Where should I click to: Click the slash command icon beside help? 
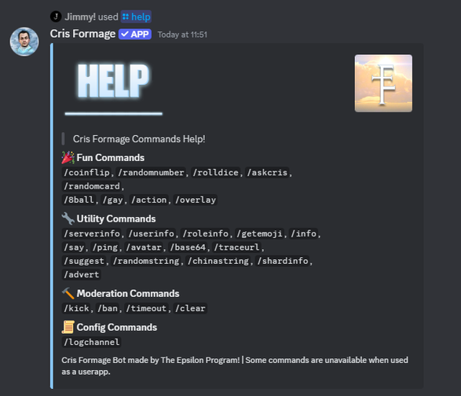(x=126, y=16)
